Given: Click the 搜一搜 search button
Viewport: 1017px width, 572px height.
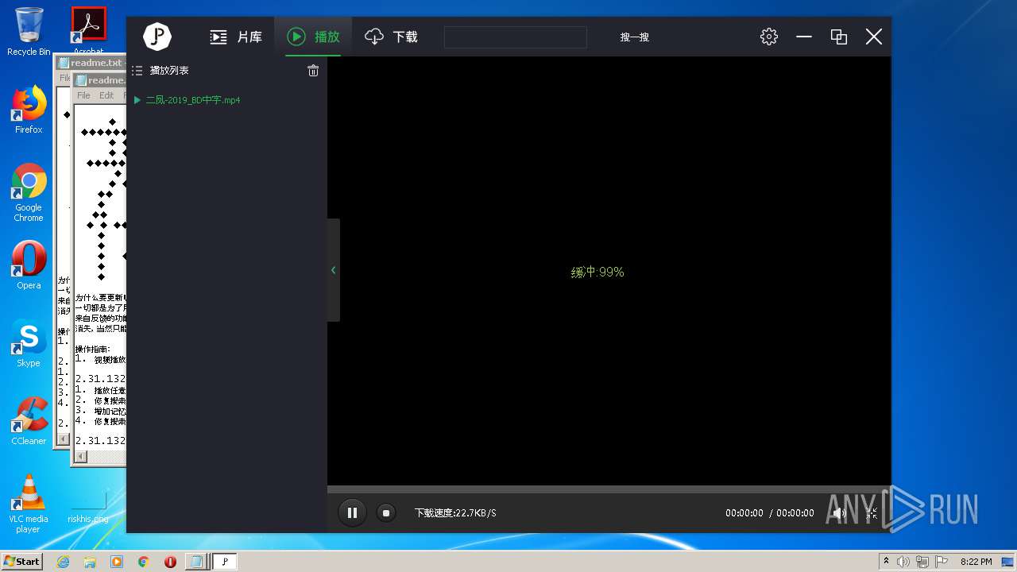Looking at the screenshot, I should pos(635,37).
